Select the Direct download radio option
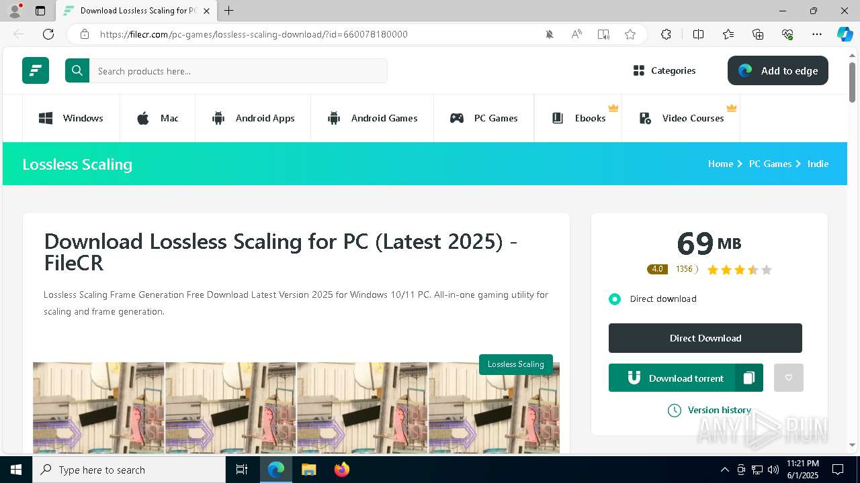This screenshot has height=483, width=860. pyautogui.click(x=615, y=299)
